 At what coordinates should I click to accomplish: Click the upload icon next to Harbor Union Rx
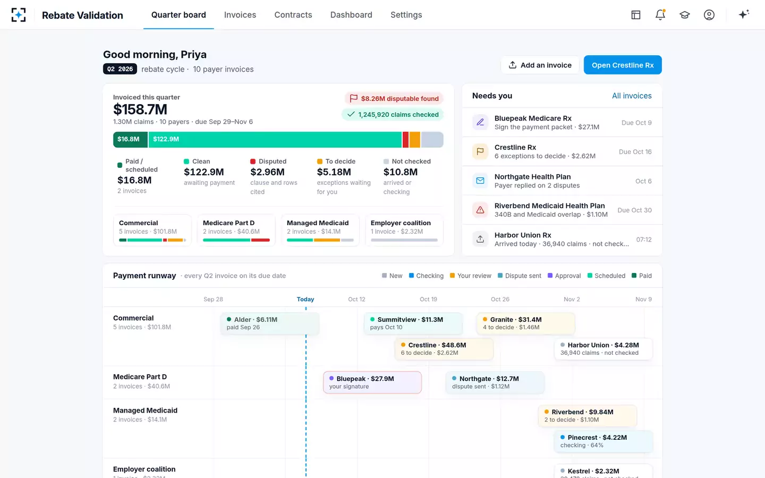coord(480,239)
